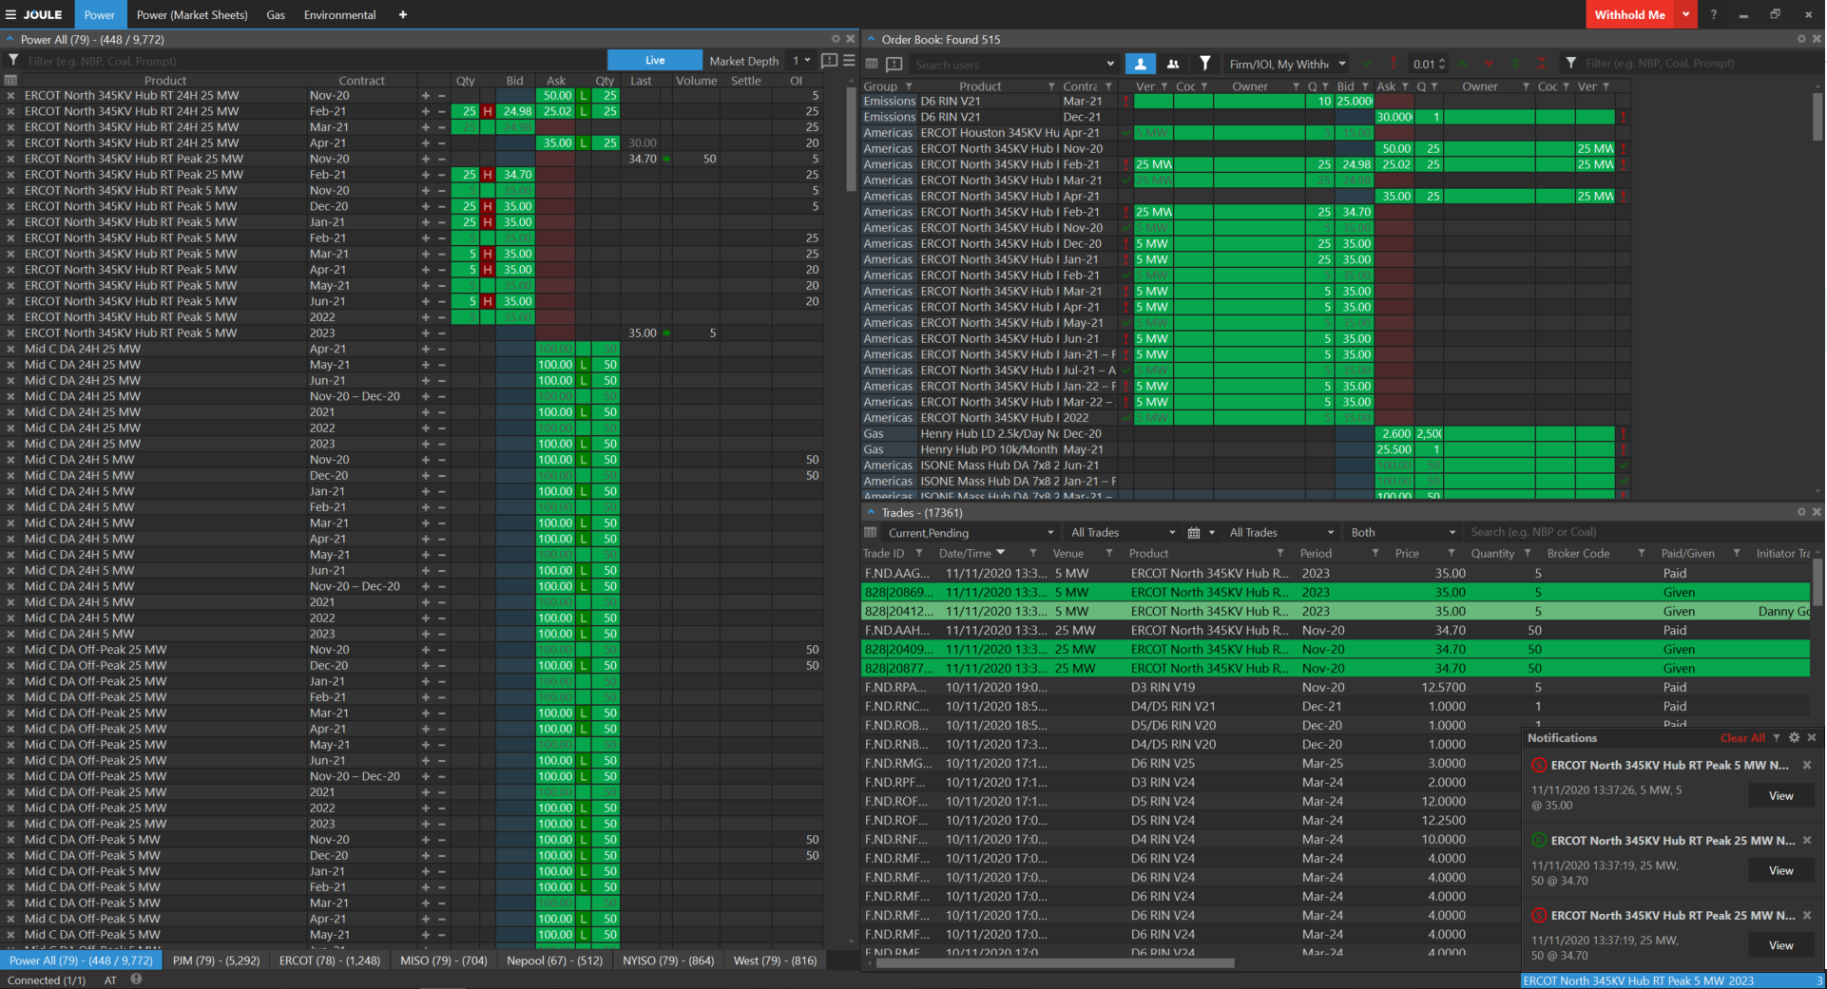Click the red down-arrow price icon
Screen dimensions: 1827x989
(1489, 64)
